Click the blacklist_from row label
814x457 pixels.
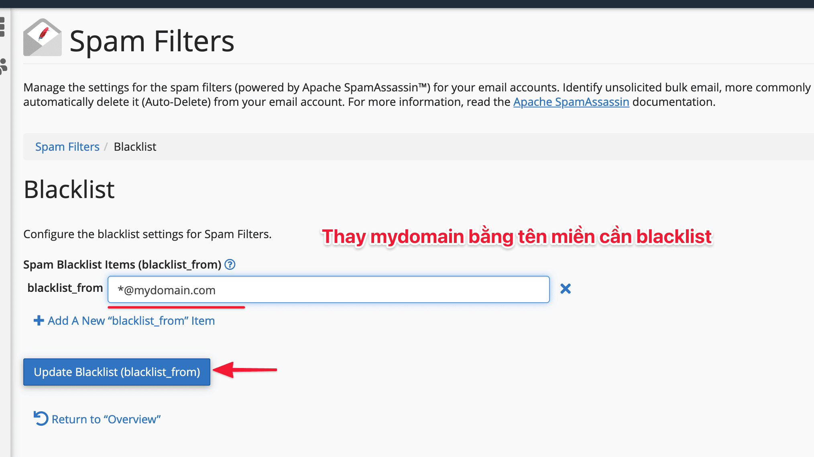coord(65,288)
